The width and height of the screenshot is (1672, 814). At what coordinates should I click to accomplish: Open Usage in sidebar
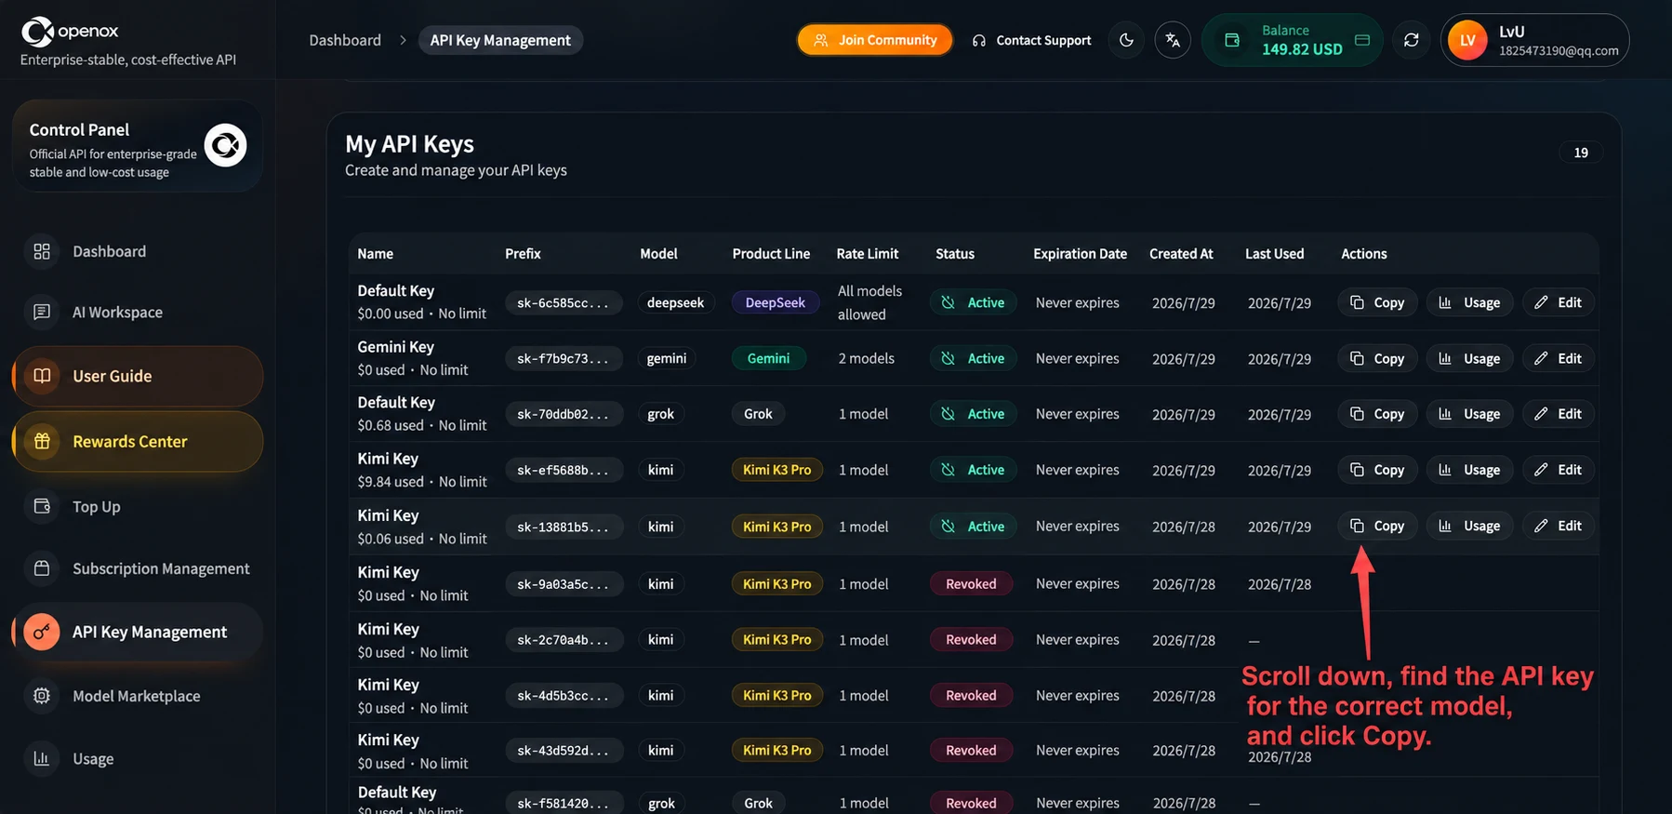(138, 759)
